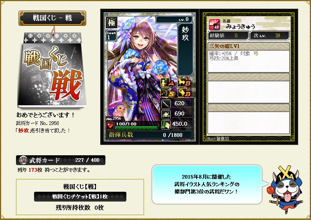Click the Cost 1 badge
311x220 pixels.
[x=111, y=35]
